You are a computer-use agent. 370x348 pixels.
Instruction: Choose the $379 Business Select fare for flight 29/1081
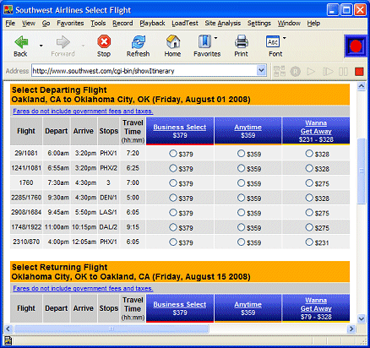click(x=173, y=154)
